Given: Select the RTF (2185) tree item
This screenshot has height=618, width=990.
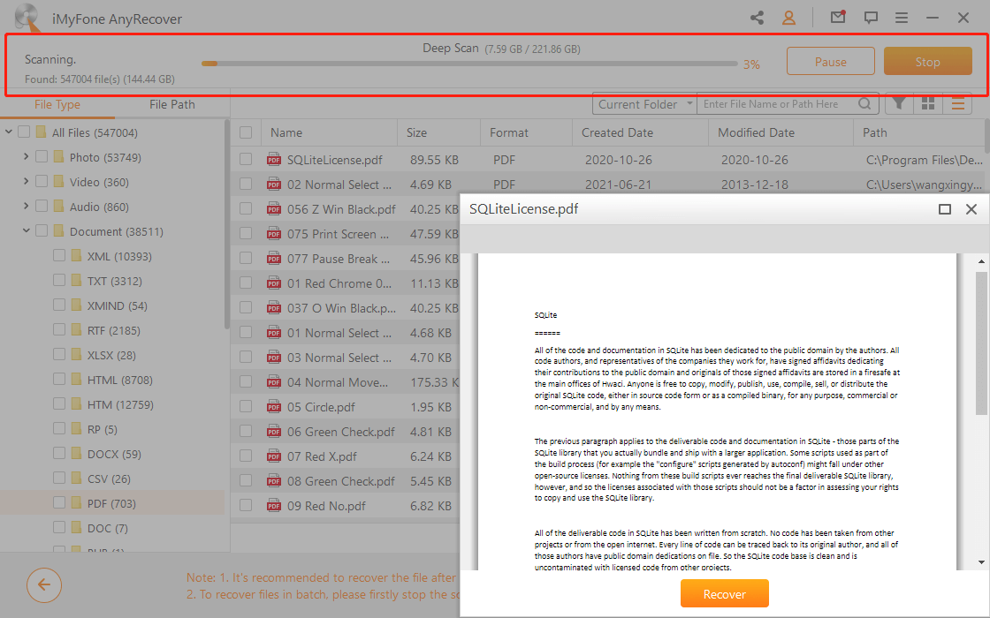Looking at the screenshot, I should pos(112,330).
